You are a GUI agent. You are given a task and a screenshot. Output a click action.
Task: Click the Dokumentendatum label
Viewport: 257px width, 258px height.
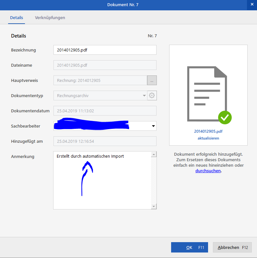(30, 111)
